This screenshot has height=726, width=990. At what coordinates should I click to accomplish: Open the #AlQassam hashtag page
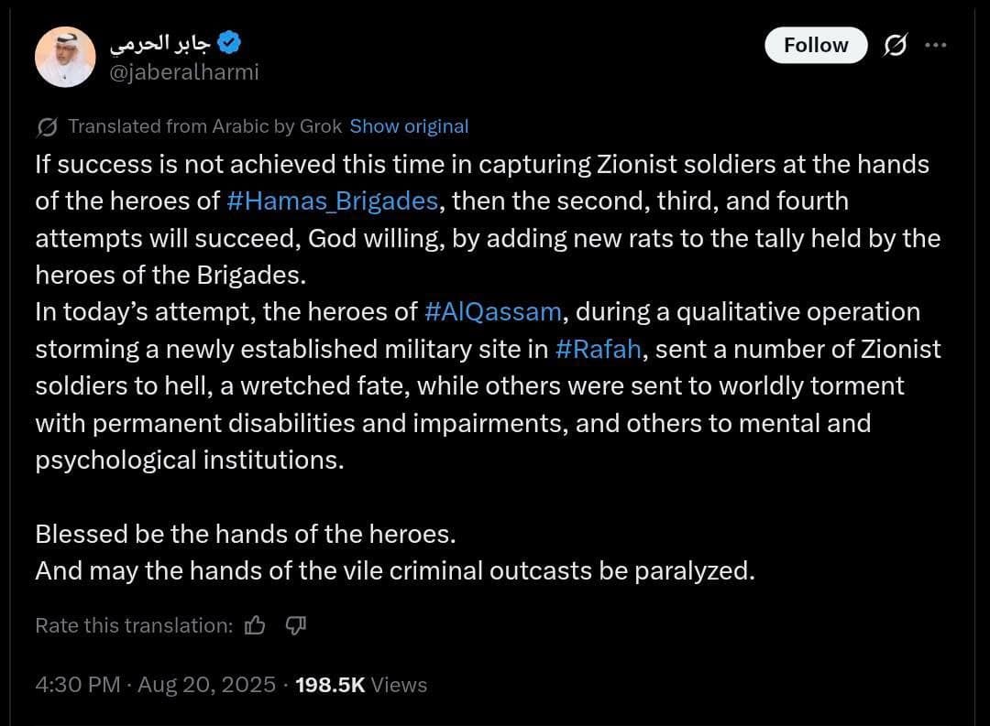click(493, 311)
